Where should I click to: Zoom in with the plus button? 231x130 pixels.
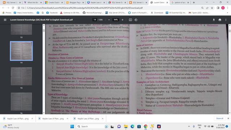click(x=122, y=20)
